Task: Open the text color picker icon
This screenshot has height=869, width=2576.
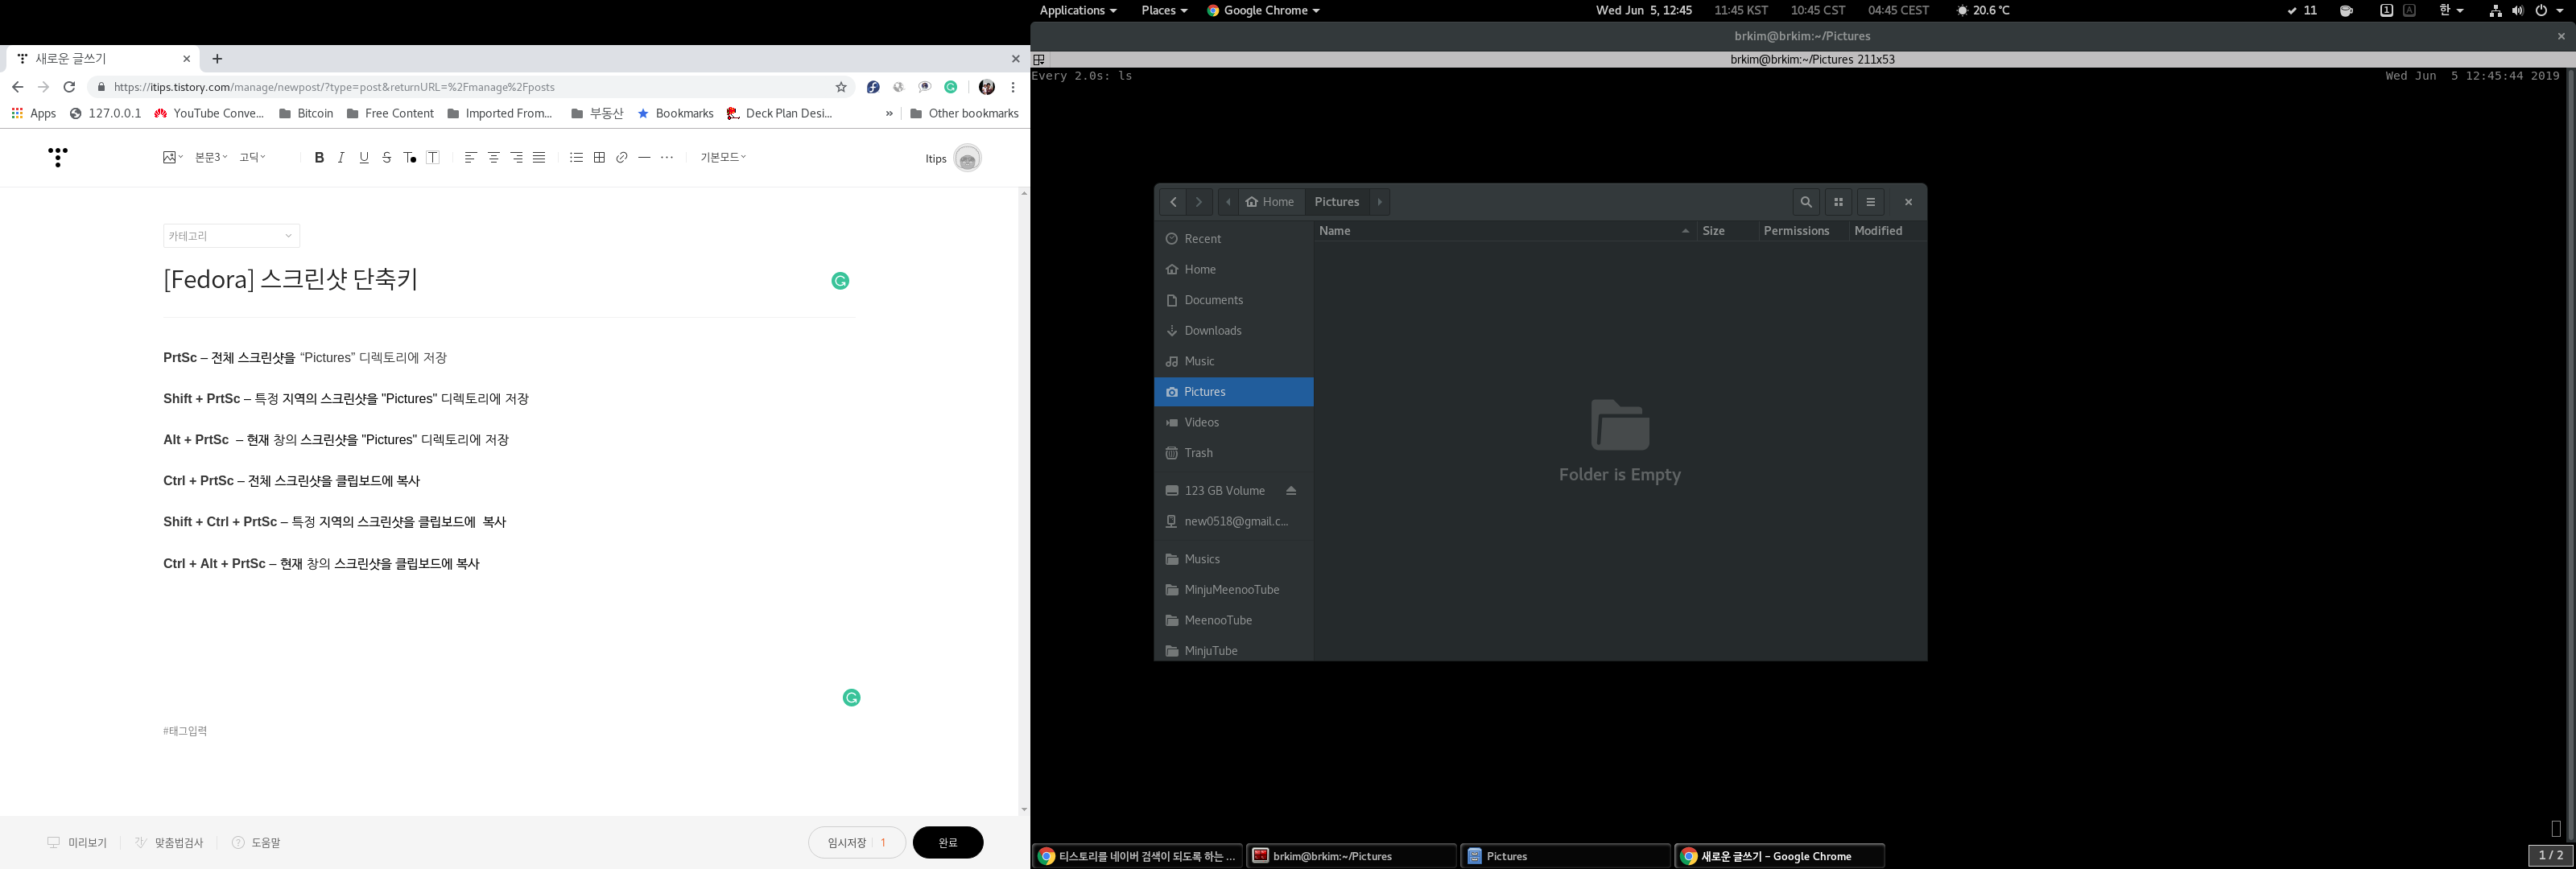Action: (410, 158)
